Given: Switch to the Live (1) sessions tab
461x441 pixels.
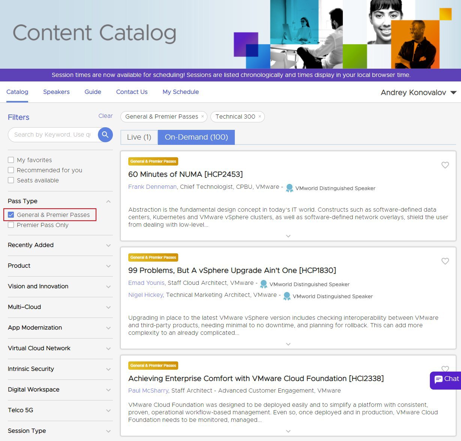Looking at the screenshot, I should tap(139, 137).
